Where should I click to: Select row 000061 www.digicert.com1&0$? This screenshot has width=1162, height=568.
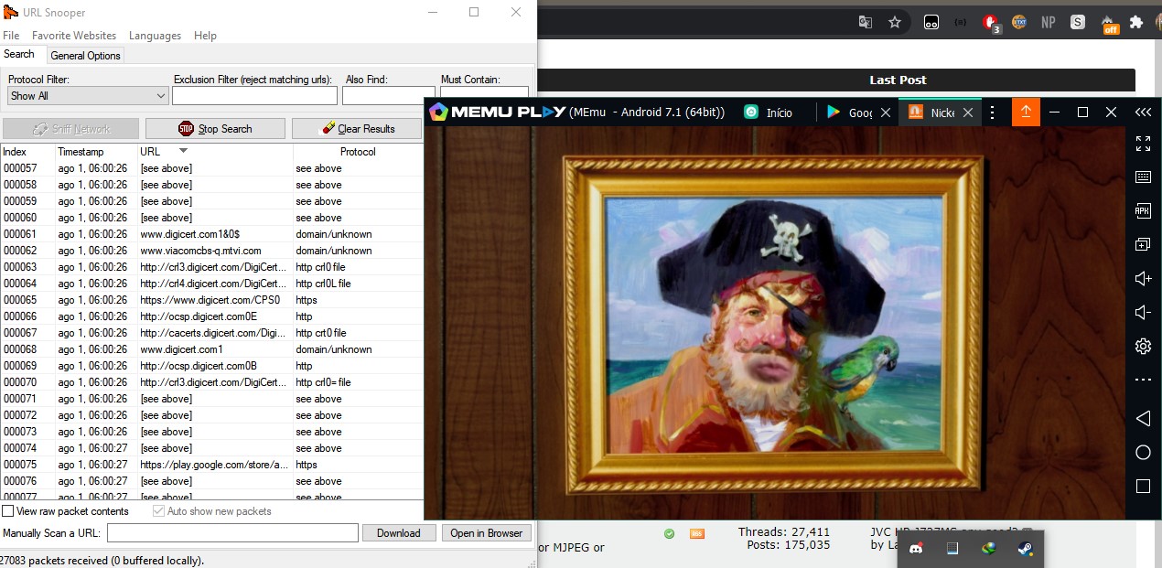pos(211,234)
